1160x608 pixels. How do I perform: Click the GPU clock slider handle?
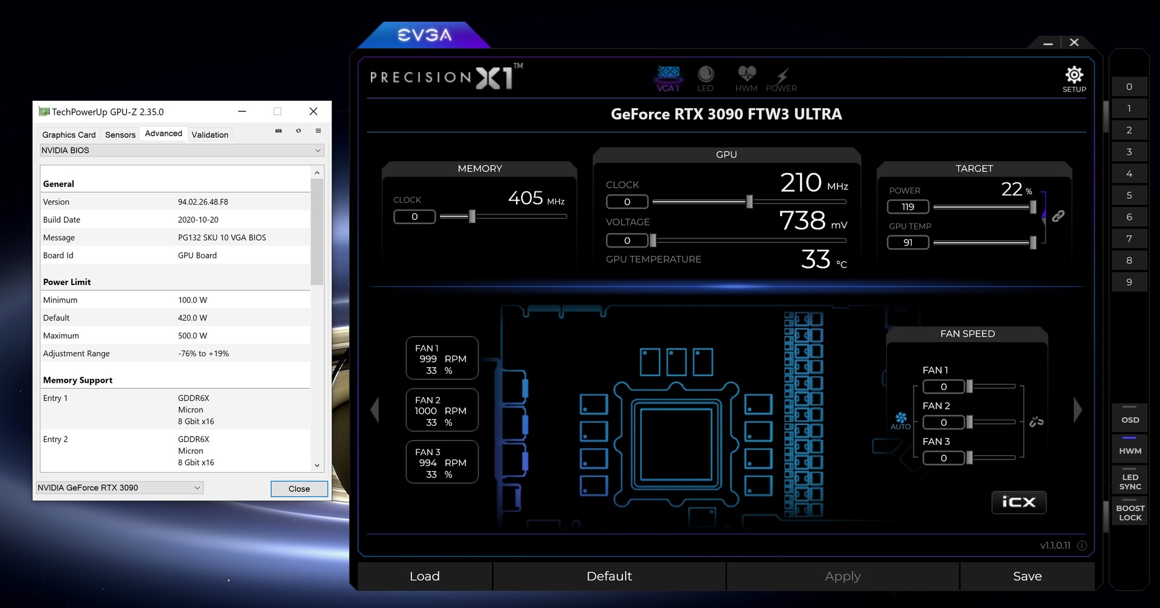click(750, 202)
